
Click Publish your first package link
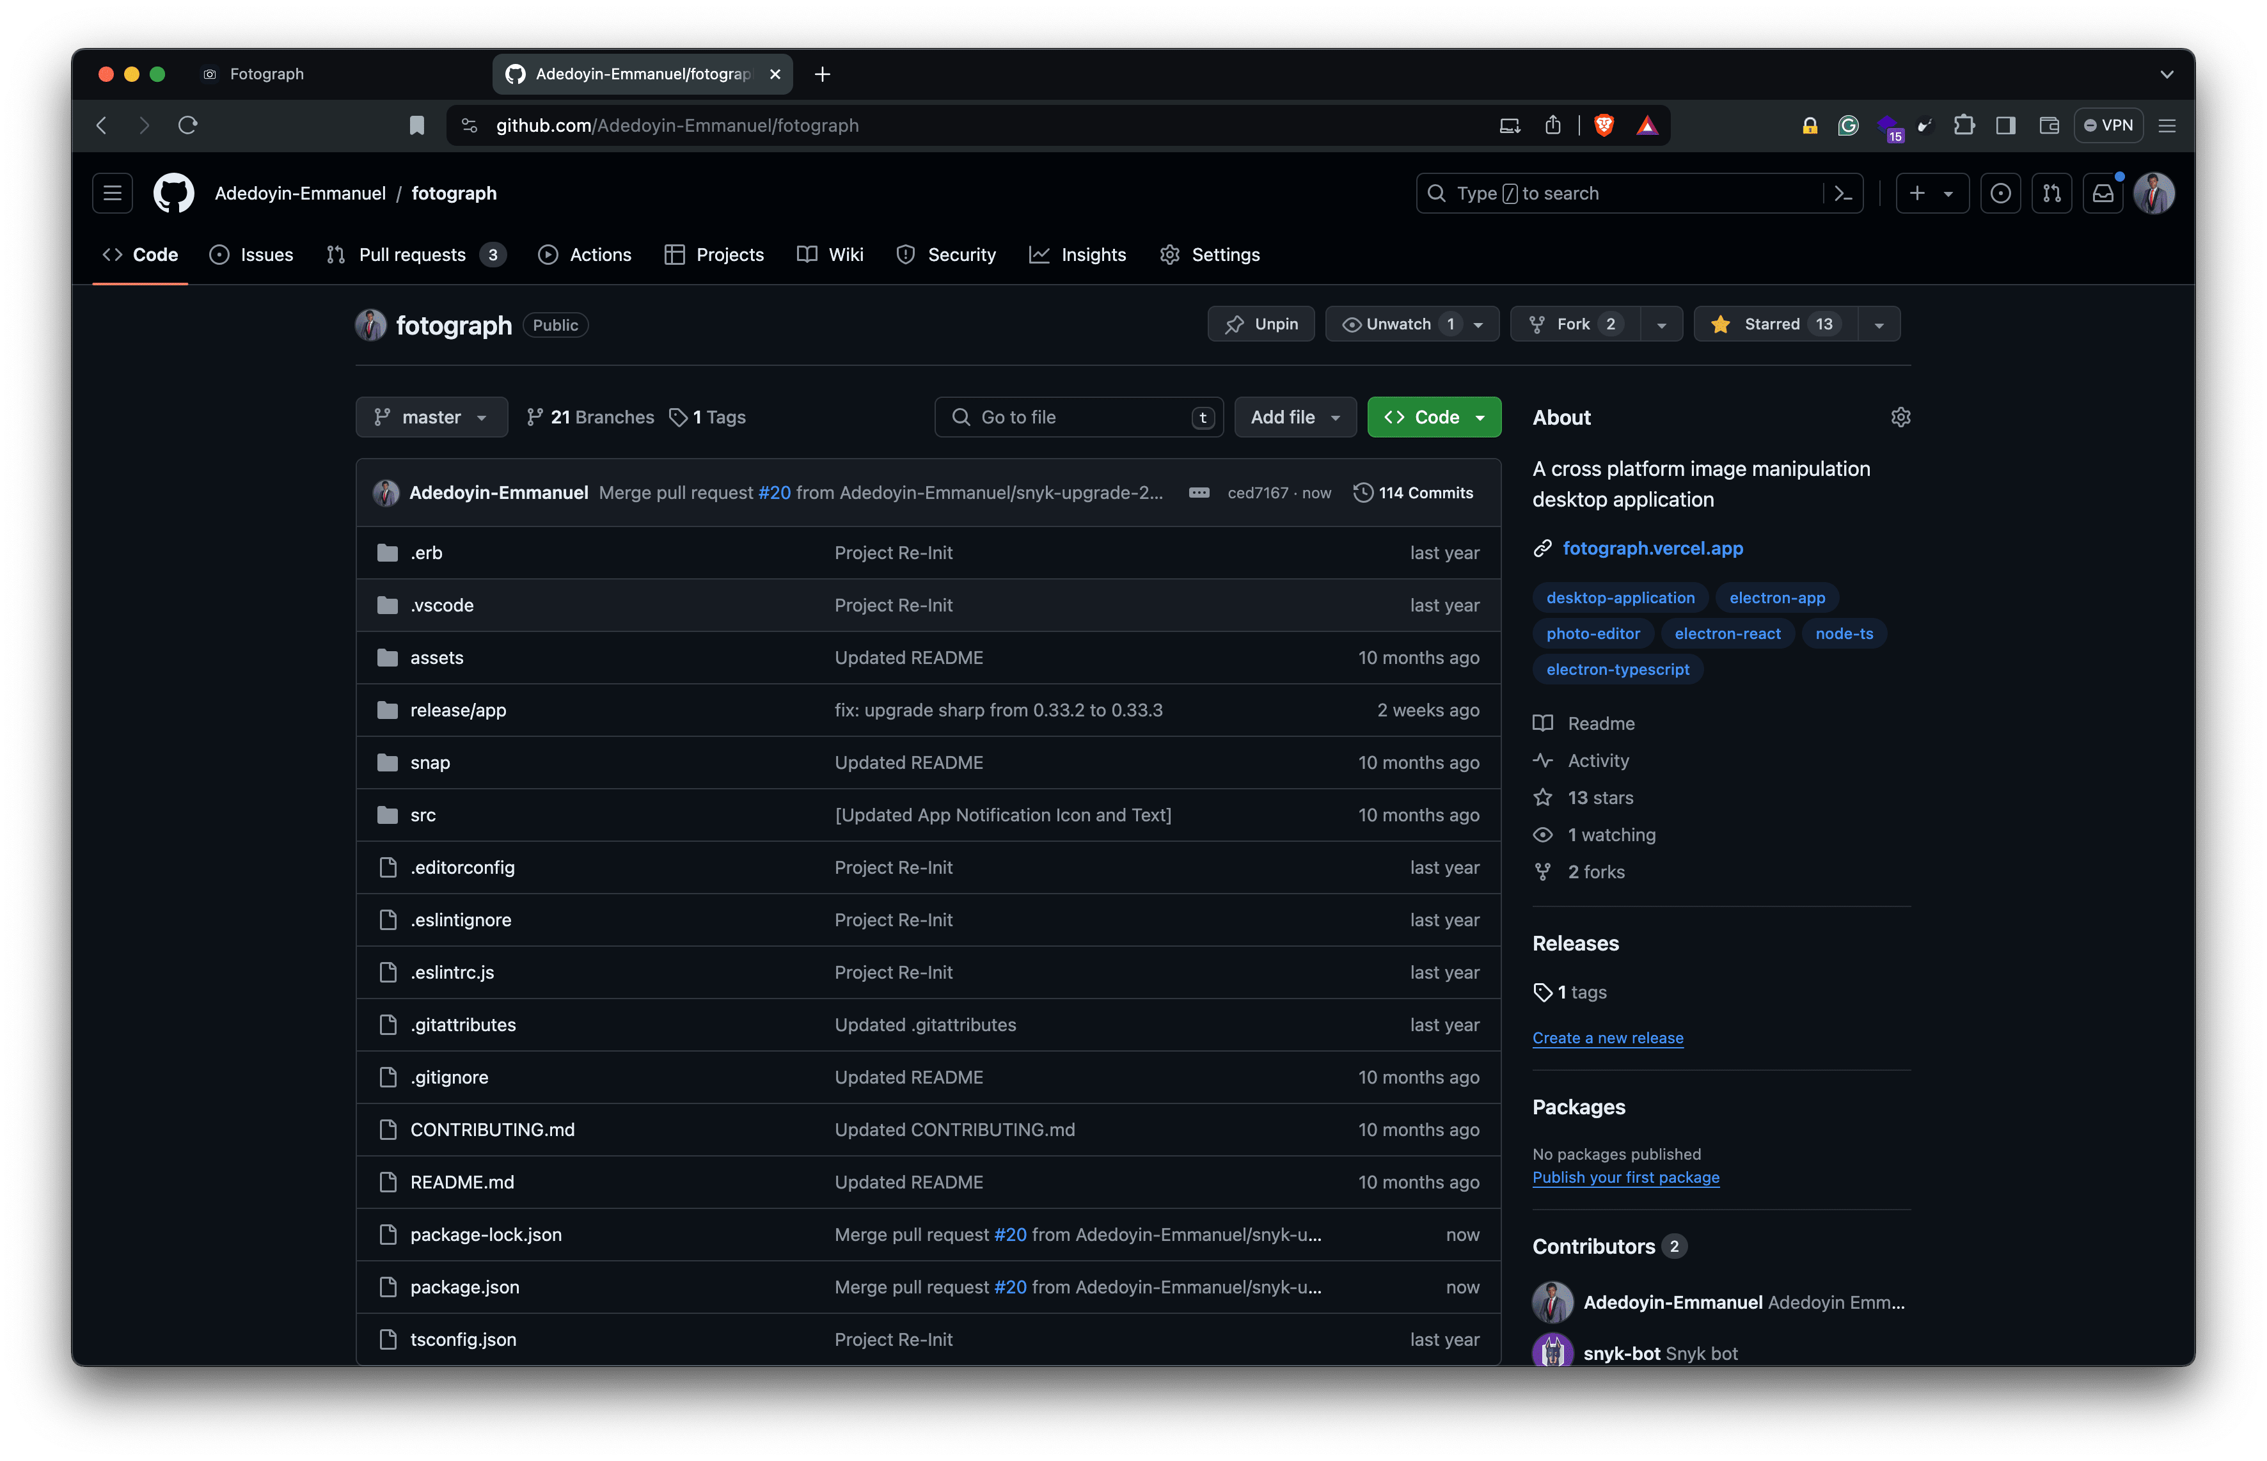point(1626,1178)
